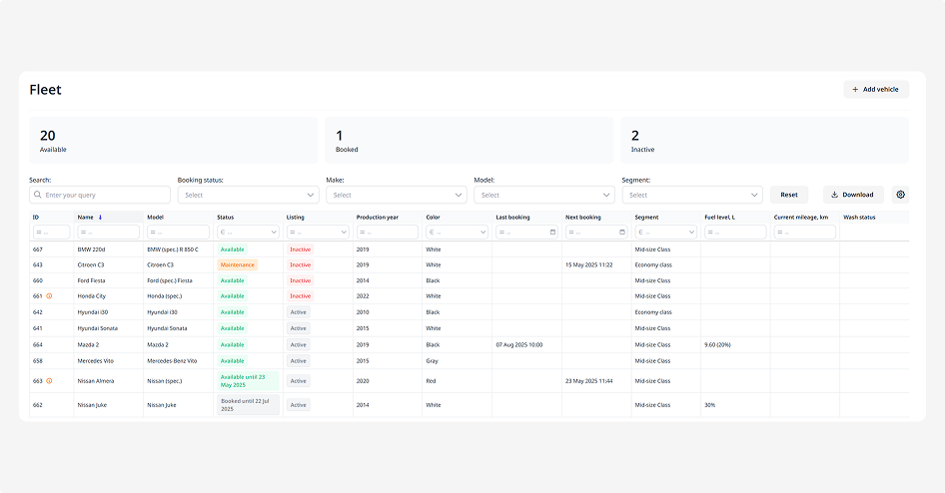Open the table settings gear icon
Image resolution: width=945 pixels, height=493 pixels.
900,195
